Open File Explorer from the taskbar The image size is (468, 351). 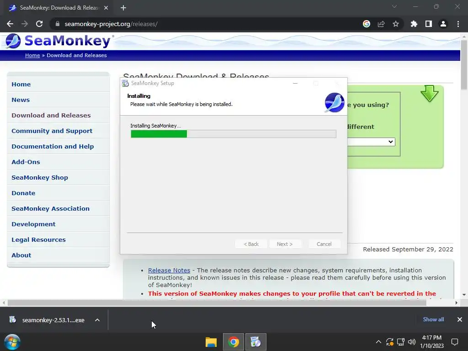click(211, 342)
